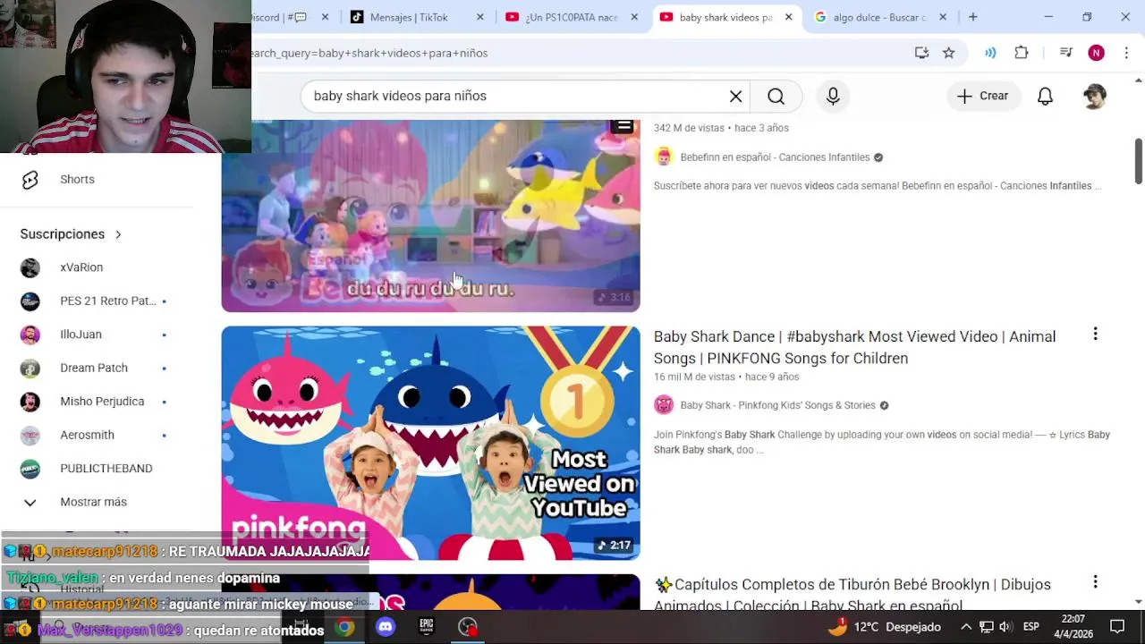Open a new browser tab

click(x=972, y=17)
